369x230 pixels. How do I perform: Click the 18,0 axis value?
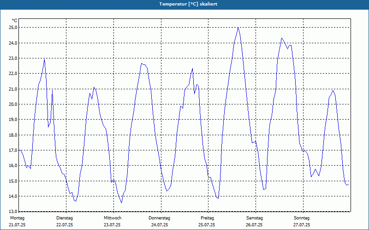tap(13, 135)
